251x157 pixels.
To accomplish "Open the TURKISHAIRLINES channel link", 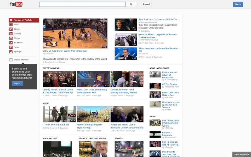I will [x=150, y=40].
